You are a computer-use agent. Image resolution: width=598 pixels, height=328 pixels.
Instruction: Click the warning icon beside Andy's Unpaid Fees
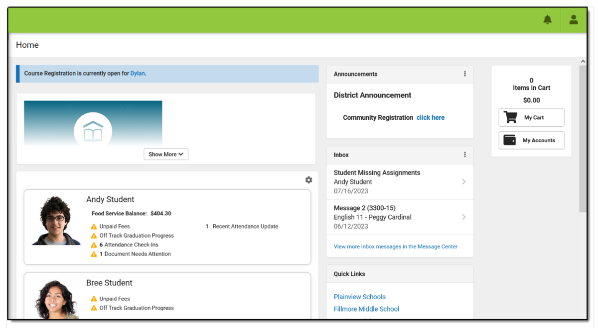pyautogui.click(x=94, y=227)
